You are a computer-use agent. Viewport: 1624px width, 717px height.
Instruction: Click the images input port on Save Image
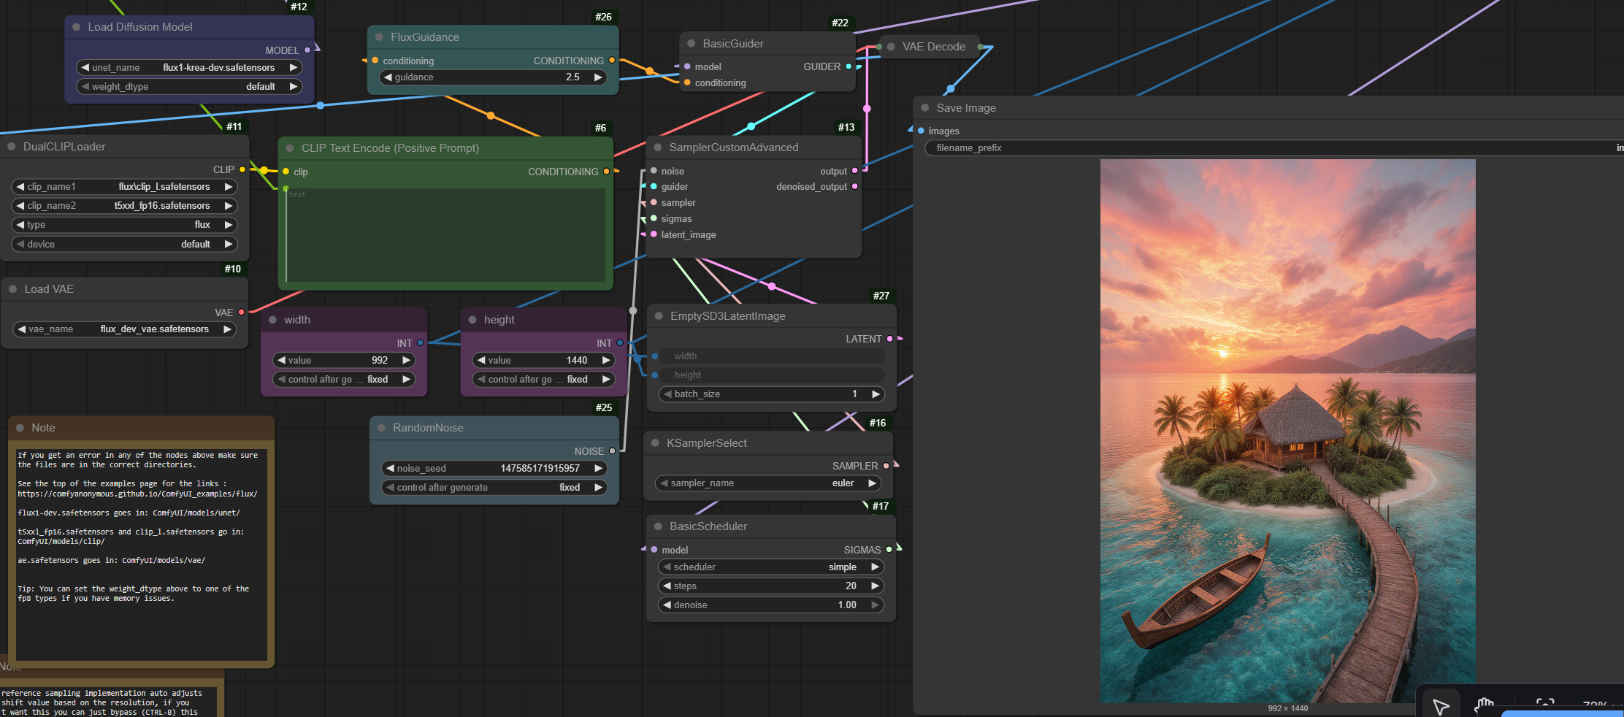pos(921,131)
